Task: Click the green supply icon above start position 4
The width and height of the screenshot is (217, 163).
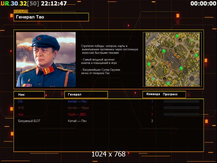Action: tap(177, 36)
